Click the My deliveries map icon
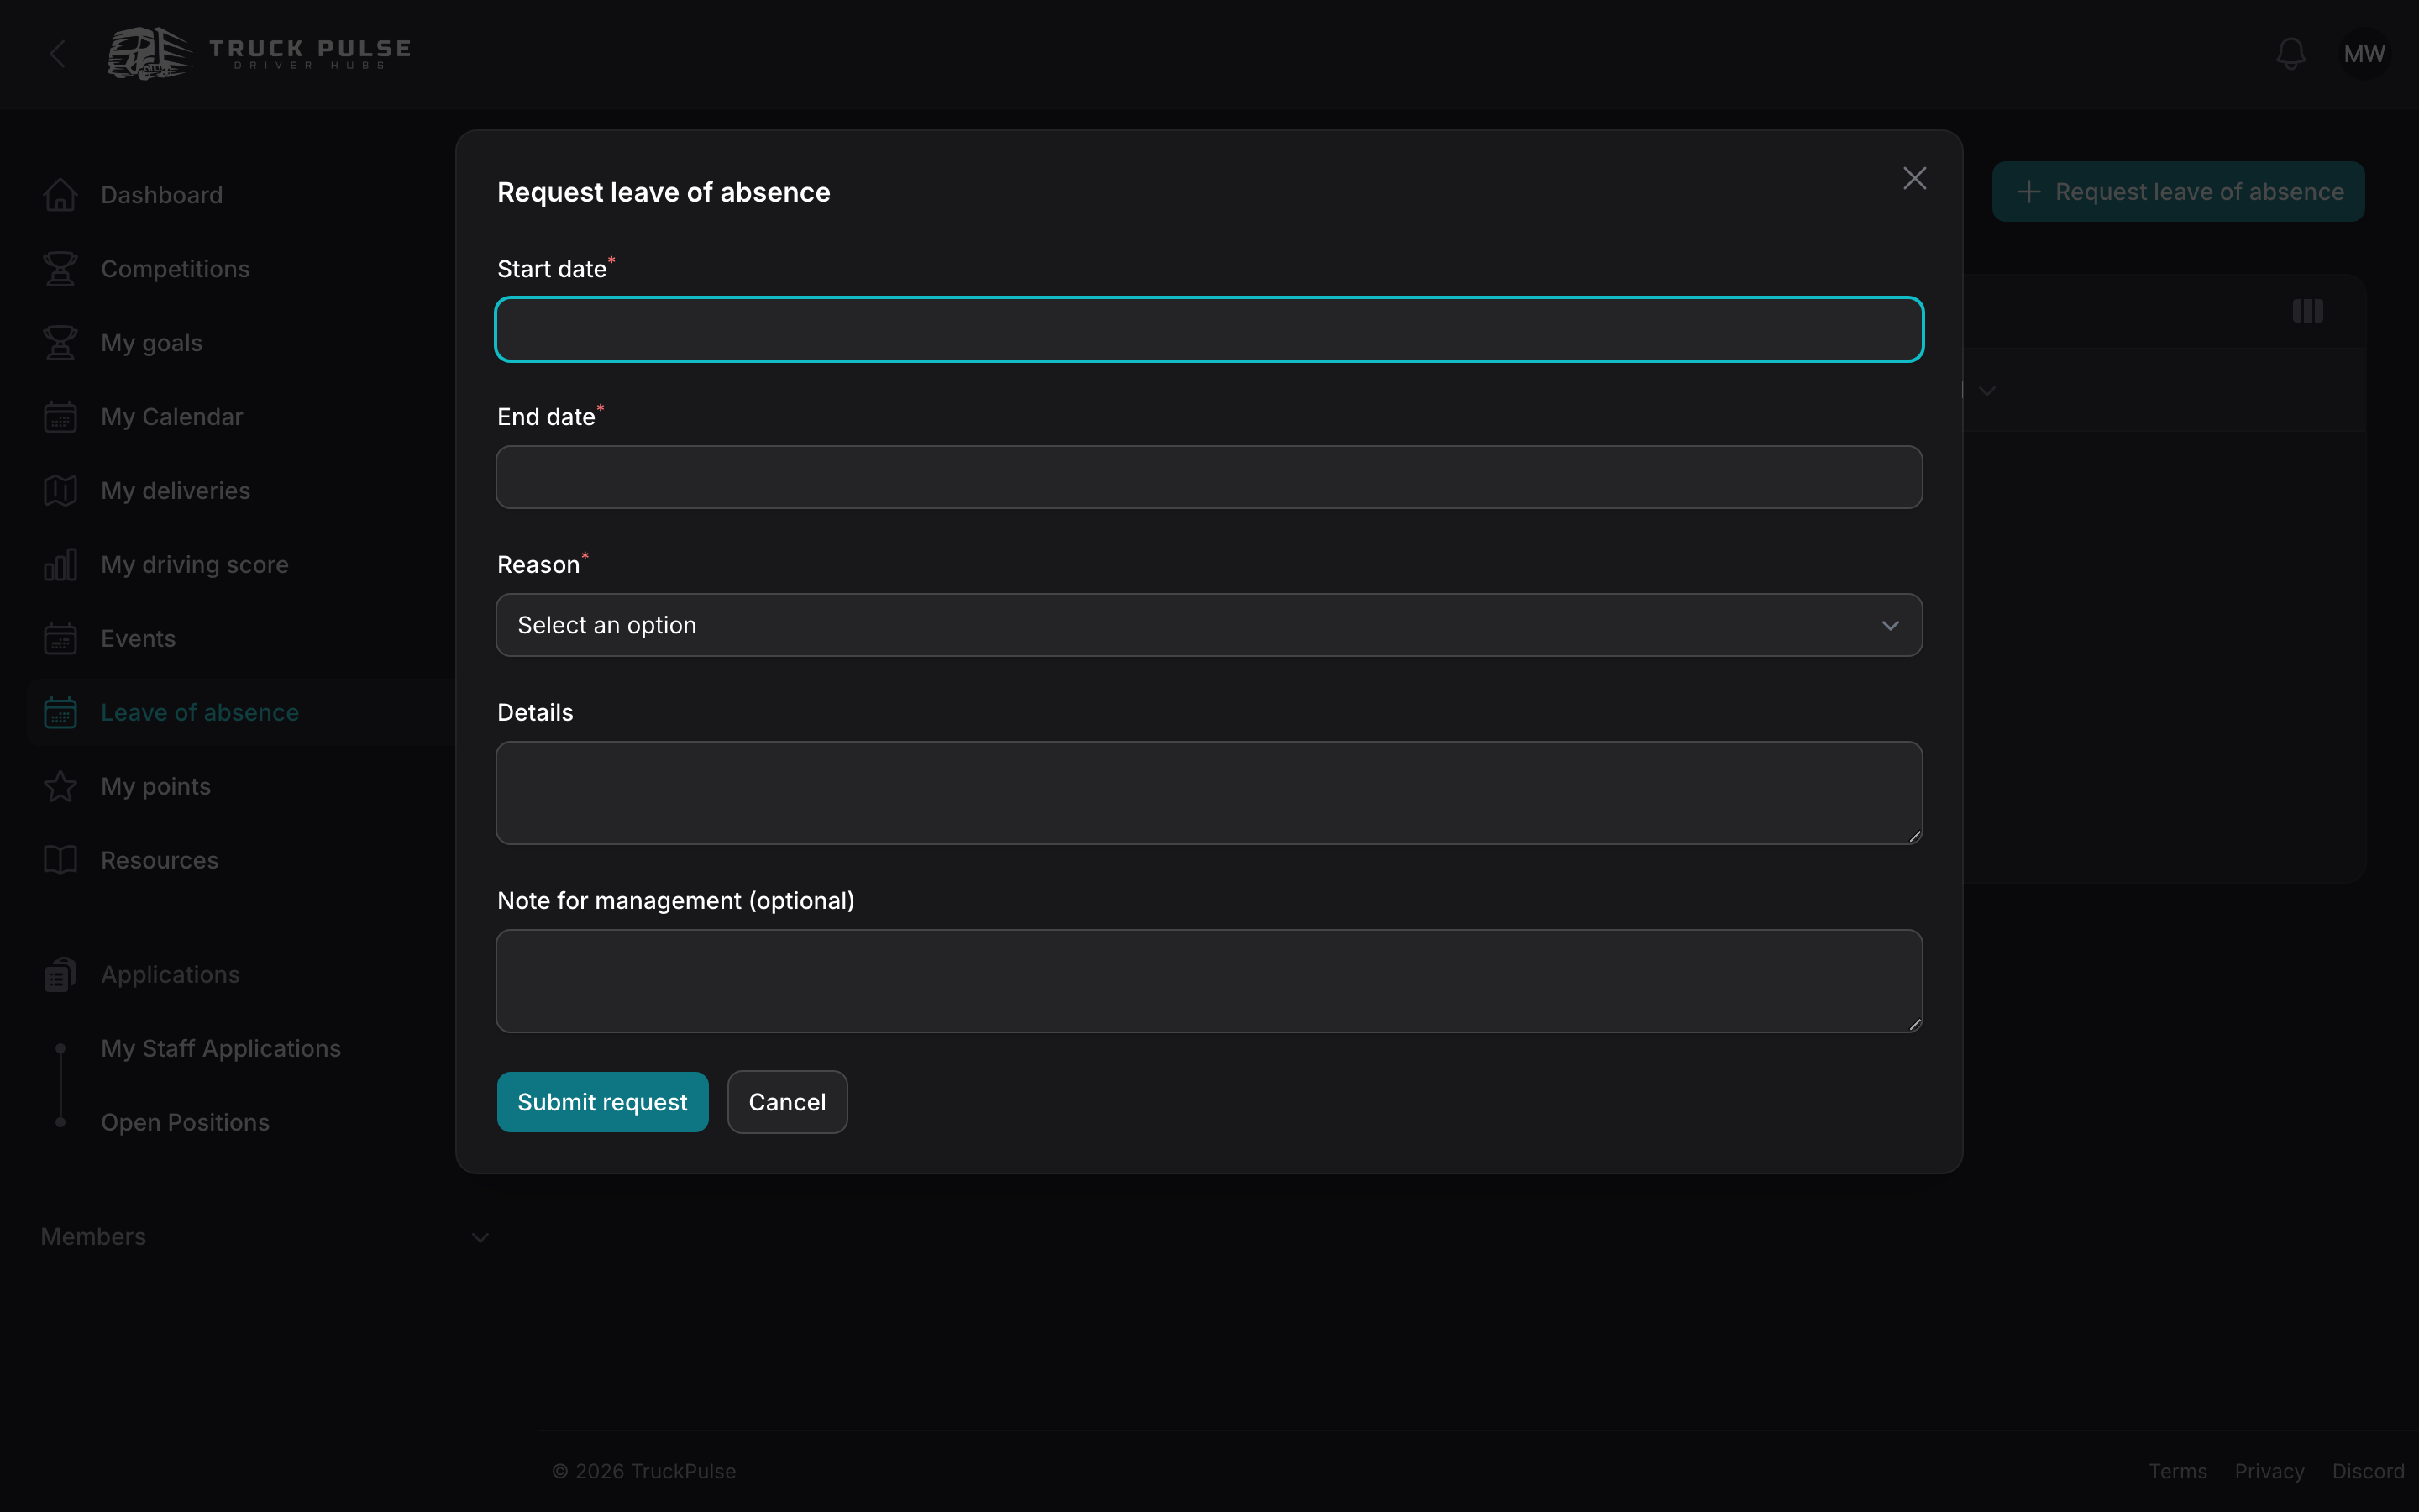The image size is (2419, 1512). click(60, 491)
